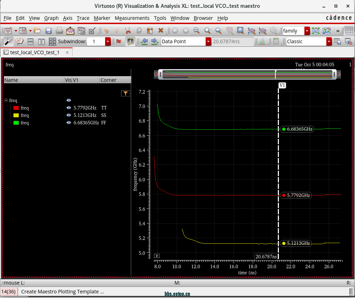The width and height of the screenshot is (355, 298).
Task: Open the Subwindow number dropdown
Action: pyautogui.click(x=108, y=41)
